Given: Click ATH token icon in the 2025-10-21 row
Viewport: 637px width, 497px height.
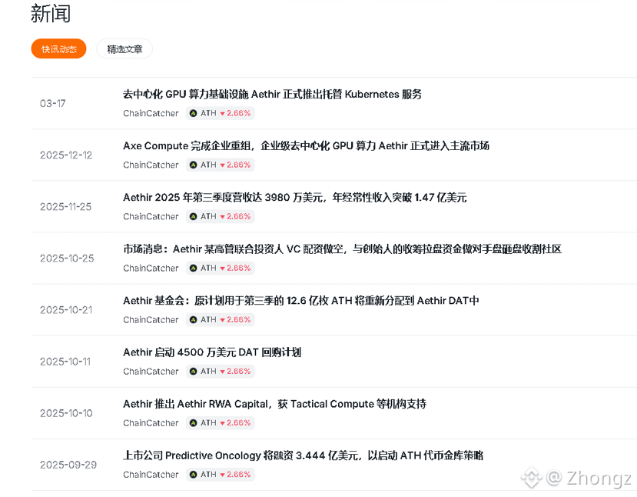Looking at the screenshot, I should (194, 320).
